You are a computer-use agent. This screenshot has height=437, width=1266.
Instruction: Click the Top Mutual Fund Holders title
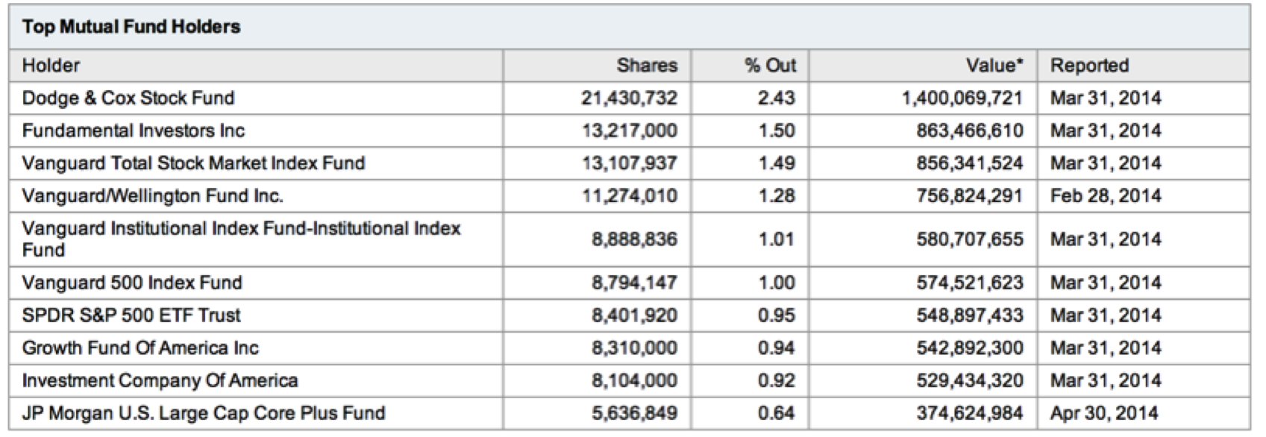(x=131, y=28)
